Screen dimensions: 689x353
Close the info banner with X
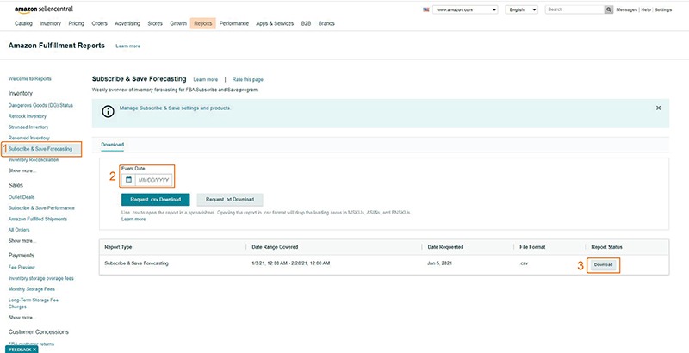pyautogui.click(x=658, y=108)
